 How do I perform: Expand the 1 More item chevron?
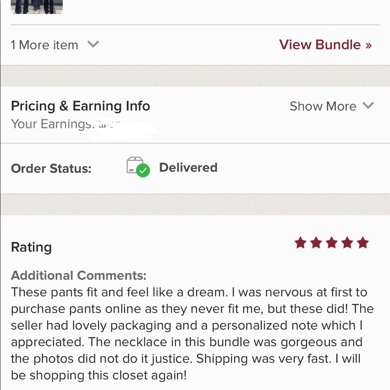(93, 44)
